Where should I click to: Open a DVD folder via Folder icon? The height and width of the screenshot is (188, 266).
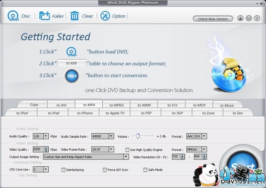(x=45, y=16)
